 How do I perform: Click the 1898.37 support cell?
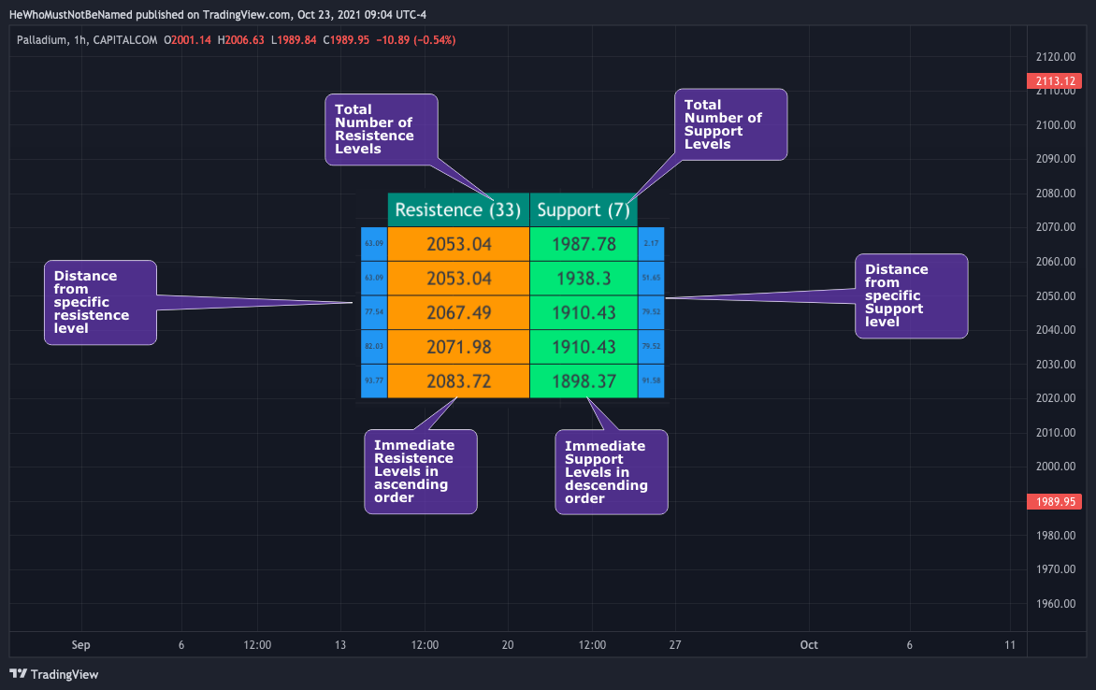click(584, 381)
